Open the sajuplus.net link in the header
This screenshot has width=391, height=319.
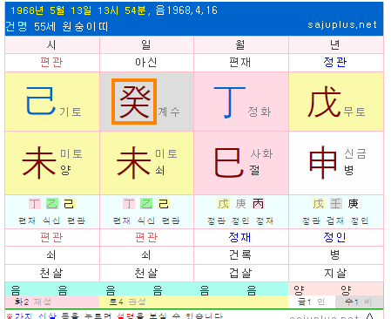click(x=342, y=24)
